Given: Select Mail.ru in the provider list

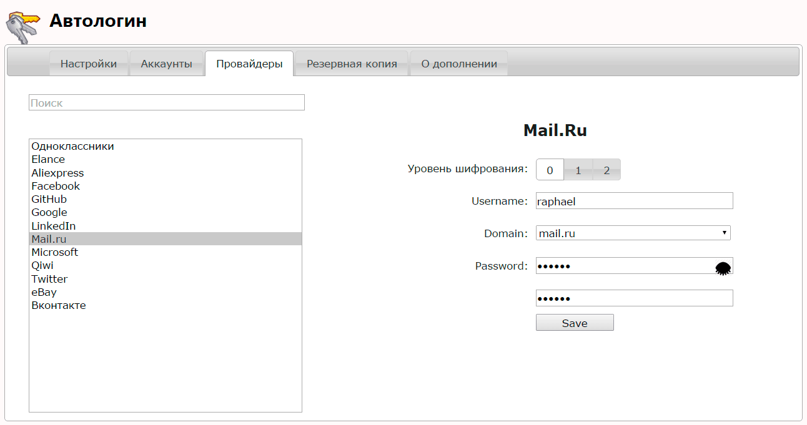Looking at the screenshot, I should (166, 239).
